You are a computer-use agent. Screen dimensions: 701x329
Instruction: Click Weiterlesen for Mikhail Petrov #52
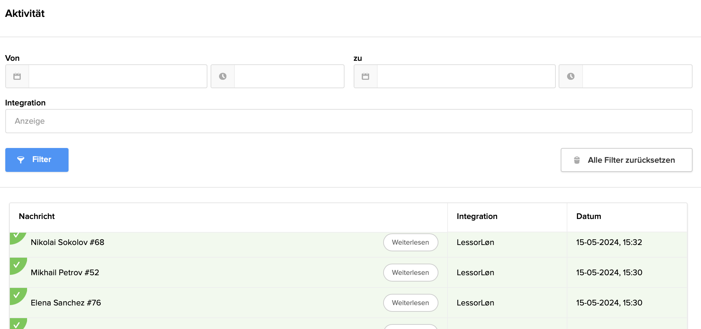tap(410, 273)
